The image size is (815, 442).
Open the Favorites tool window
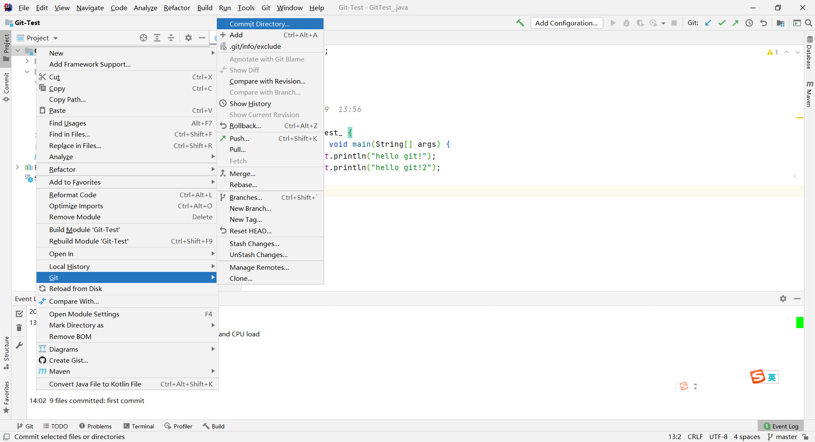[6, 397]
